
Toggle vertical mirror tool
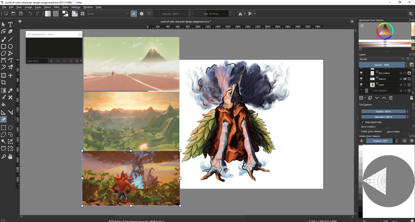tap(250, 14)
